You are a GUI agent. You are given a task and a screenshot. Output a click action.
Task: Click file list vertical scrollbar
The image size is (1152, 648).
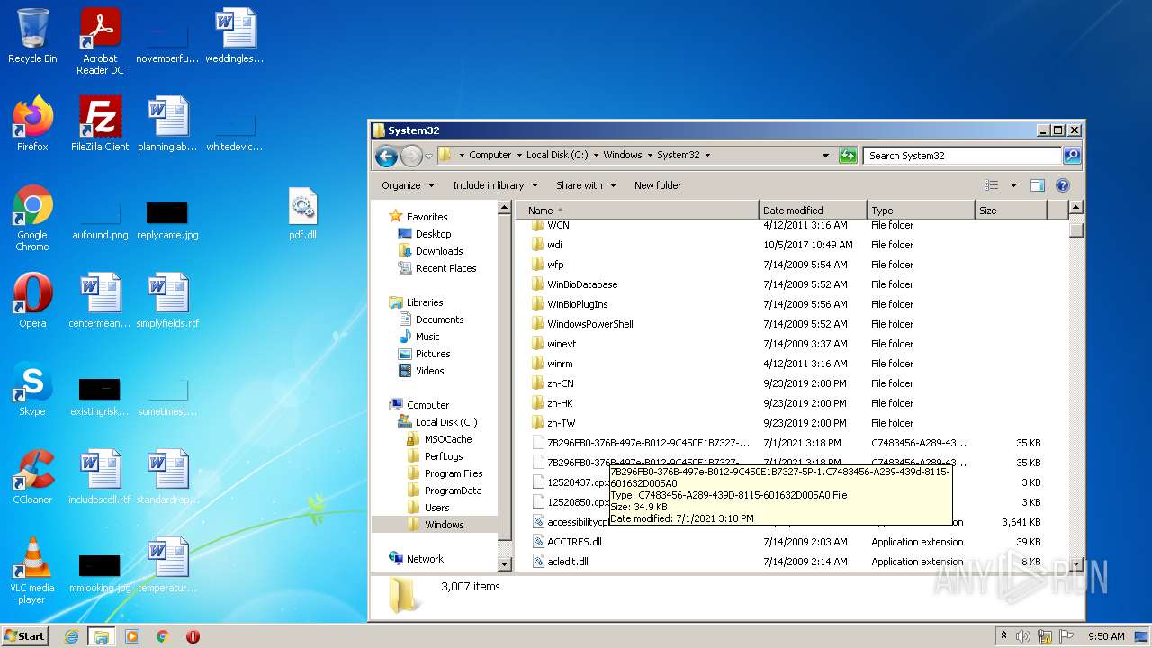[1075, 386]
